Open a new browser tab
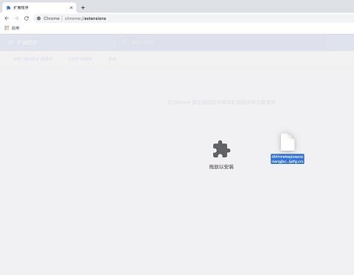 [83, 7]
